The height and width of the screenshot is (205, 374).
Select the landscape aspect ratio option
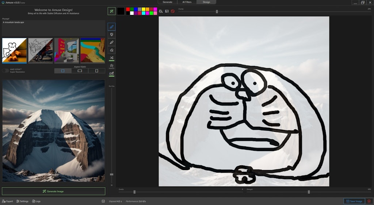point(80,71)
